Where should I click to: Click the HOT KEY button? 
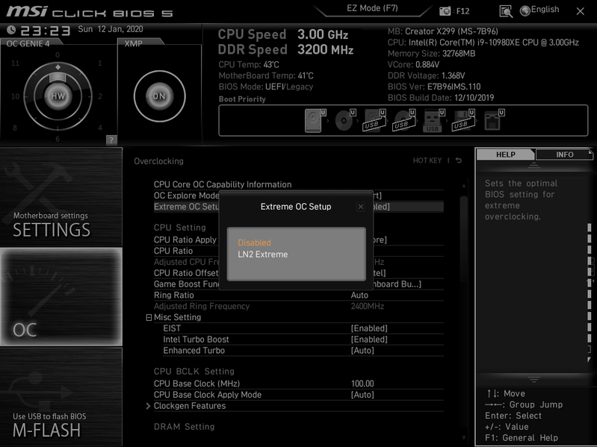427,160
